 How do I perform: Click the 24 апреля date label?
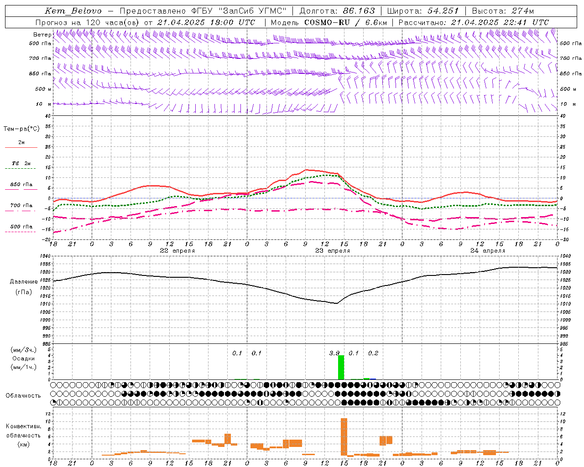point(488,251)
